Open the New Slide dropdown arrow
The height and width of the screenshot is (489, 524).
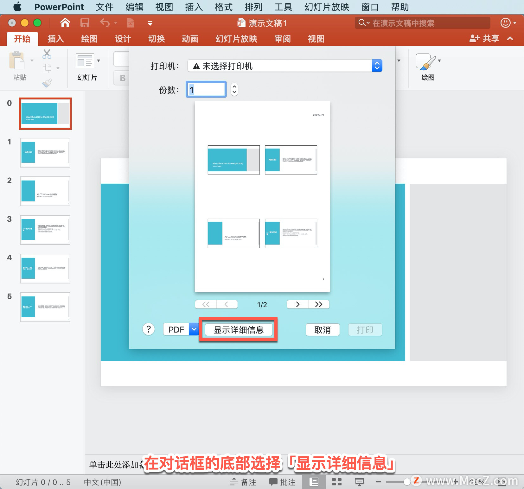[99, 61]
